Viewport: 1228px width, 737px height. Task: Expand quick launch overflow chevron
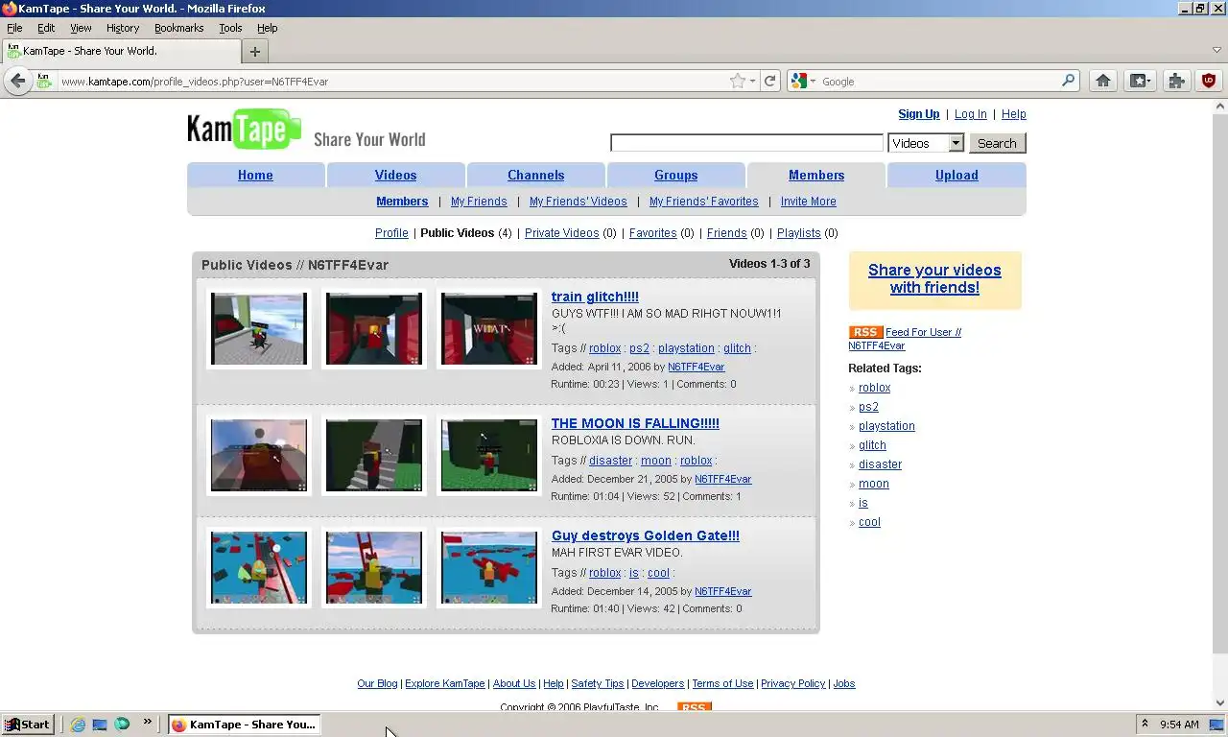147,723
